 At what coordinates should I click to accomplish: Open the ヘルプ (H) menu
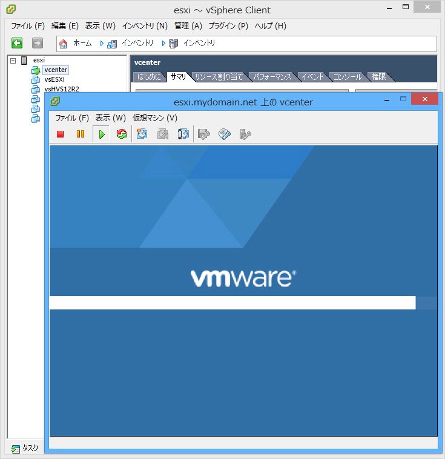click(x=271, y=26)
